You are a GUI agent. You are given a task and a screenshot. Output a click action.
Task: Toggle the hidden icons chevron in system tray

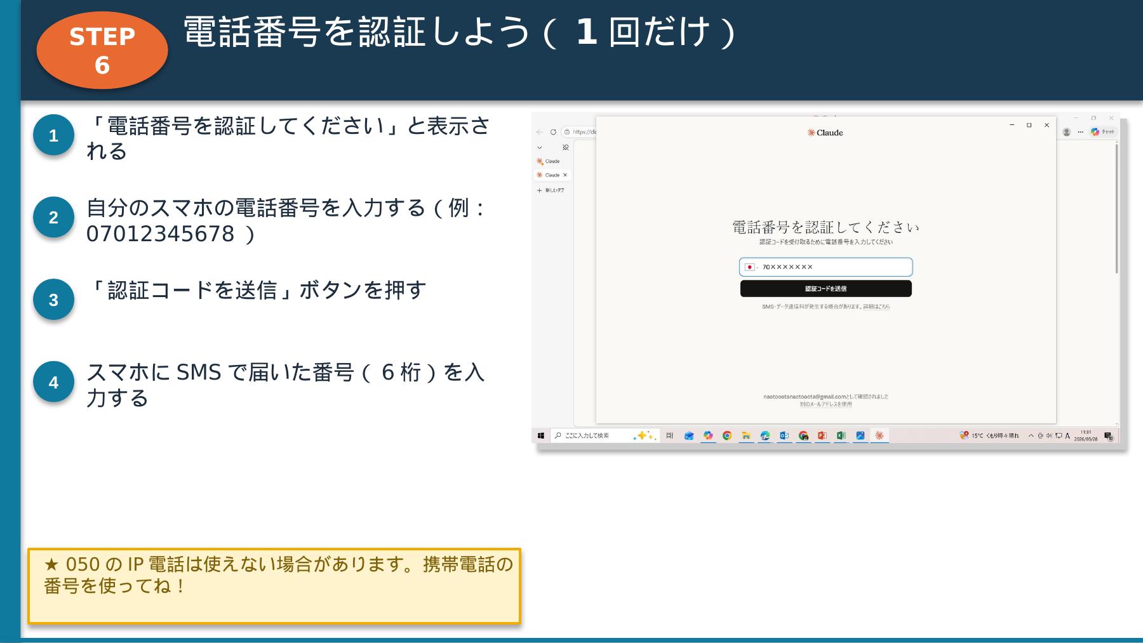[x=1031, y=436]
